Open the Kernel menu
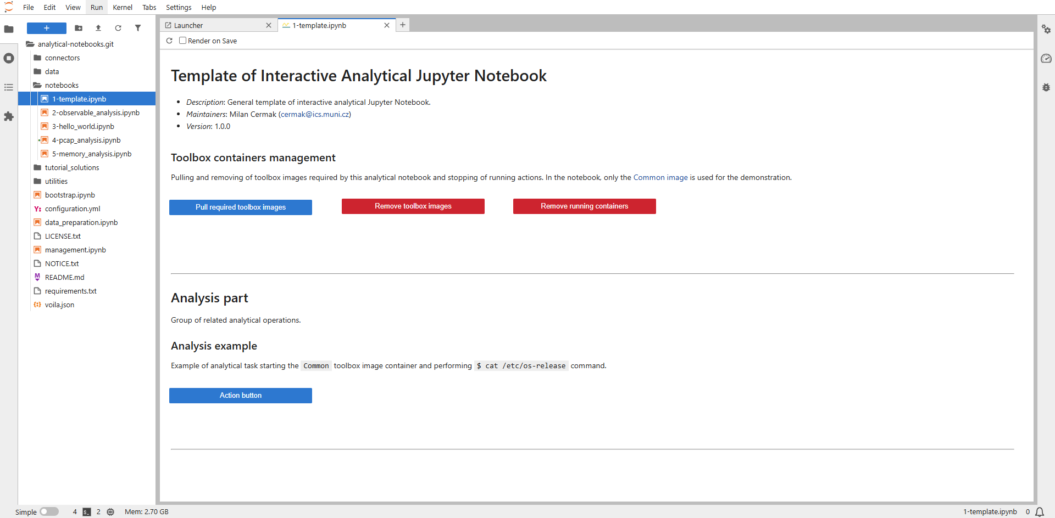The height and width of the screenshot is (518, 1055). [x=122, y=7]
